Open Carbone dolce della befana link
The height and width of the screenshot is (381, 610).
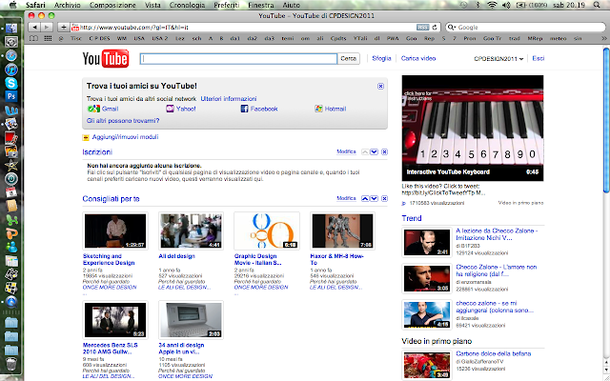click(494, 353)
